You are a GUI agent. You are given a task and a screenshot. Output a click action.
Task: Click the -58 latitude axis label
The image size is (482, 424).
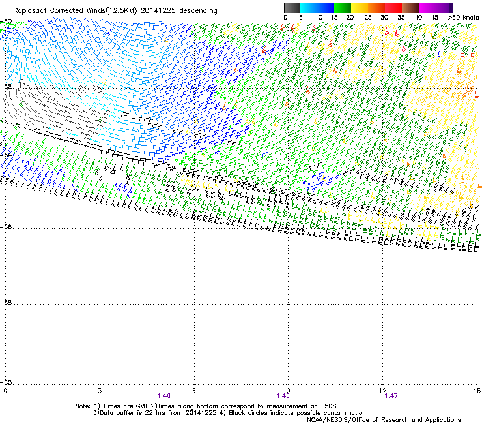coord(6,303)
